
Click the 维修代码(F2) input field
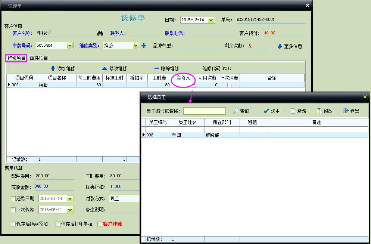click(x=264, y=68)
